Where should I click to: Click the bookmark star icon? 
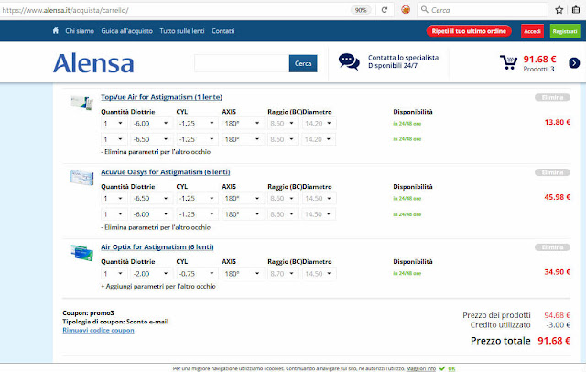[x=559, y=10]
